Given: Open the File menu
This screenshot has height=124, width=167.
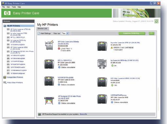Looking at the screenshot, I should tap(3, 7).
